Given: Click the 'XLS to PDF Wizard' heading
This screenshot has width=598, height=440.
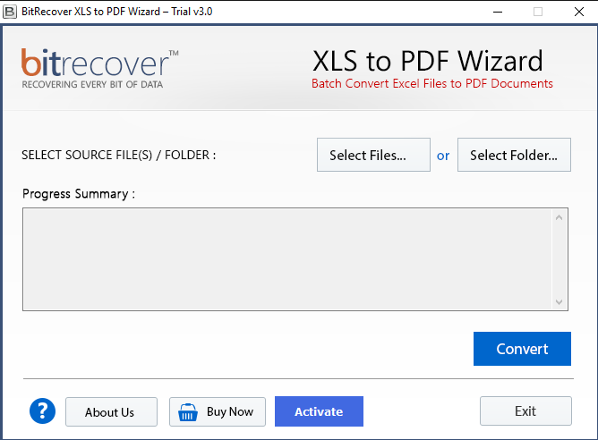Looking at the screenshot, I should [x=428, y=61].
